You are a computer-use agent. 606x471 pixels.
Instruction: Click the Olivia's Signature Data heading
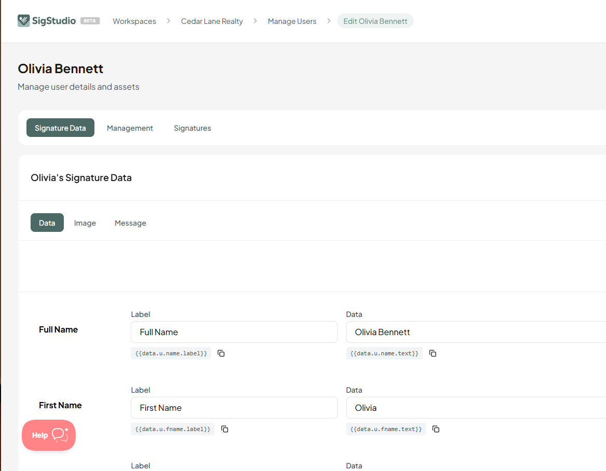tap(81, 178)
